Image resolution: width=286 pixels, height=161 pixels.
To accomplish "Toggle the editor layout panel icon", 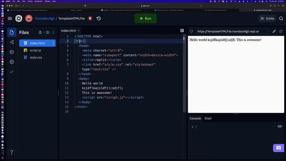I will tap(182, 31).
